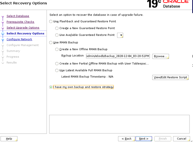Jump to the Configure Network step
Viewport: 193px width, 142px height.
(x=19, y=39)
